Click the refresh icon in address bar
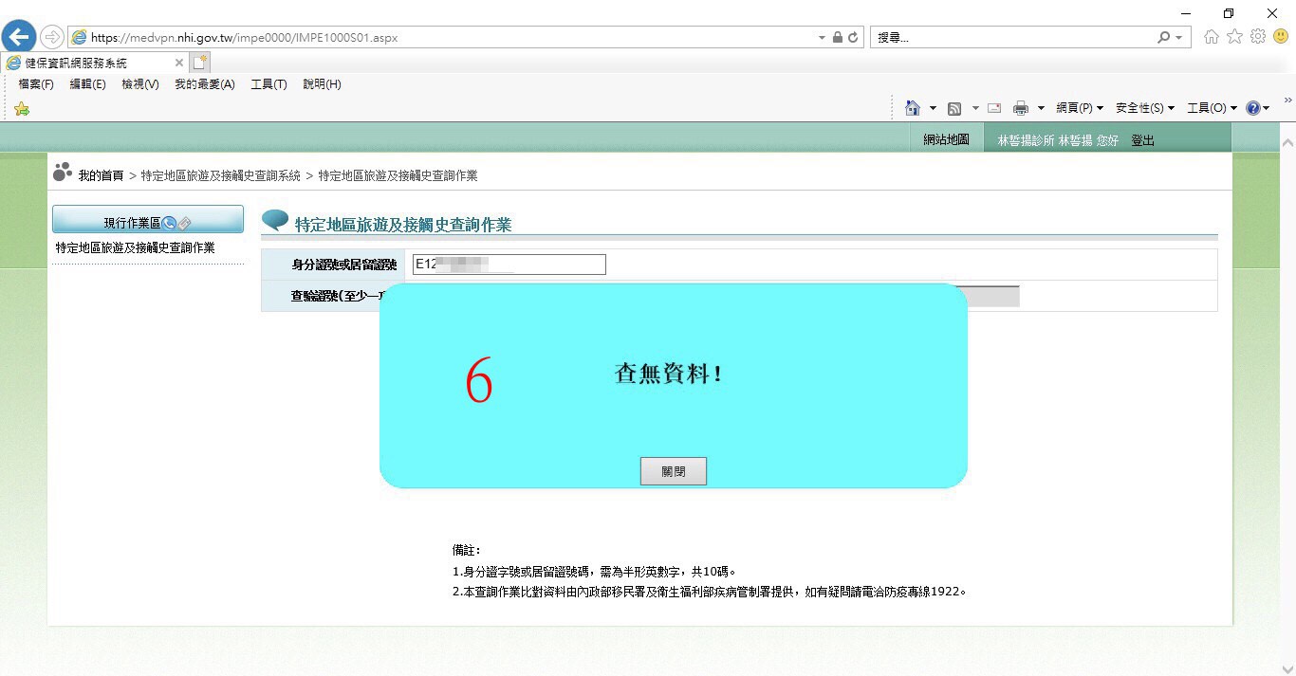This screenshot has width=1296, height=676. tap(853, 38)
